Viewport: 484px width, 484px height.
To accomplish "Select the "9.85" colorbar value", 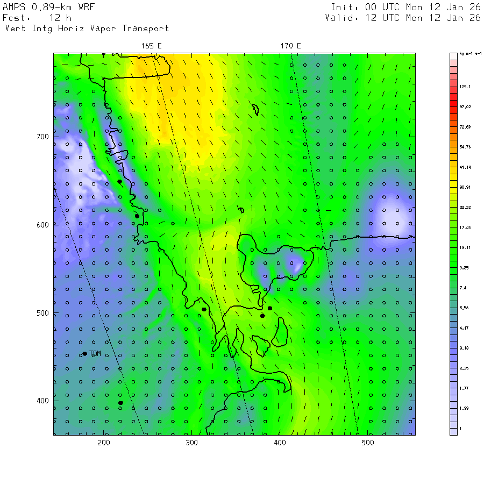I will pyautogui.click(x=464, y=268).
